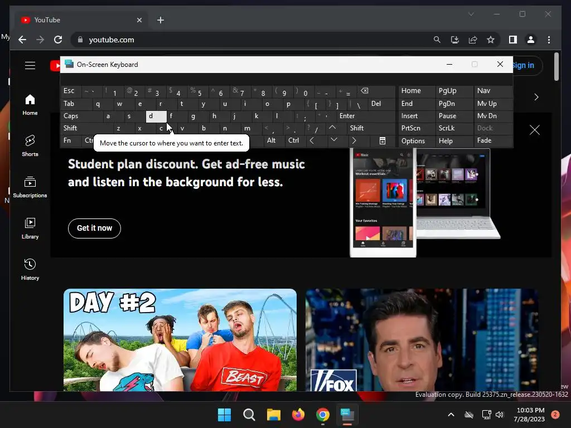Click the install app icon in address bar
The height and width of the screenshot is (428, 571).
(455, 40)
